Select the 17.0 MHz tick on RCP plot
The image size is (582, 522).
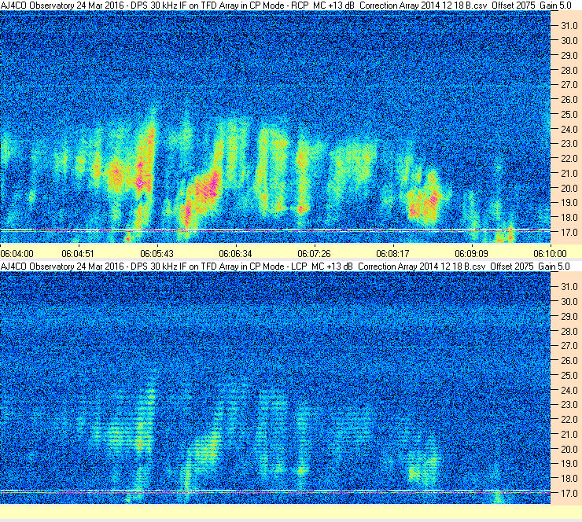tap(569, 233)
